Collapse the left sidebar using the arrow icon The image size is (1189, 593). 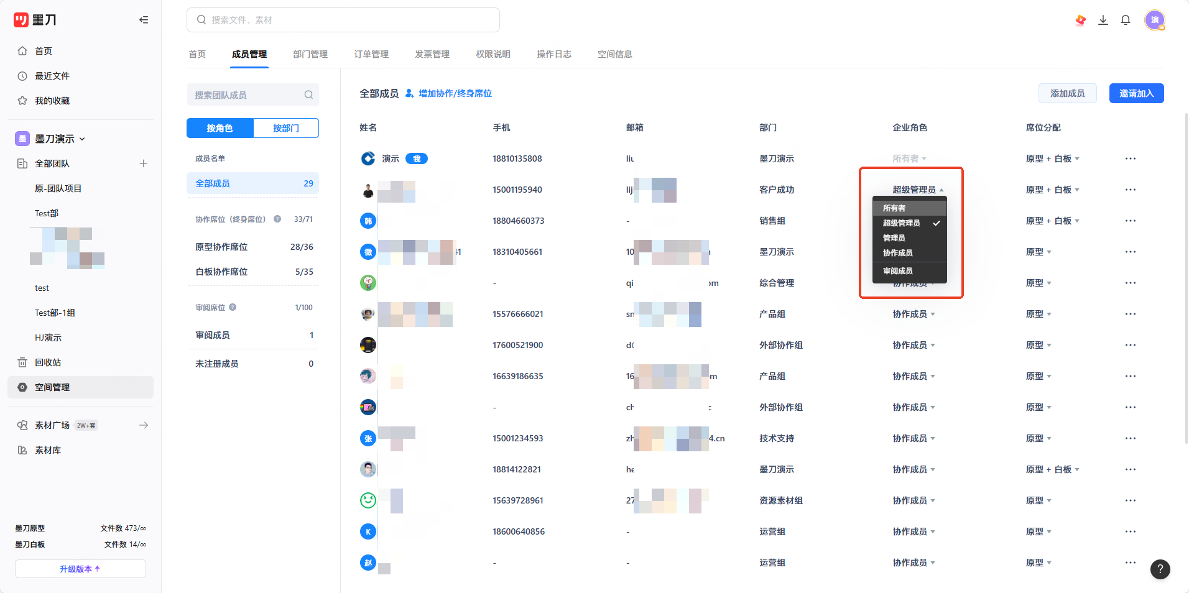click(144, 20)
